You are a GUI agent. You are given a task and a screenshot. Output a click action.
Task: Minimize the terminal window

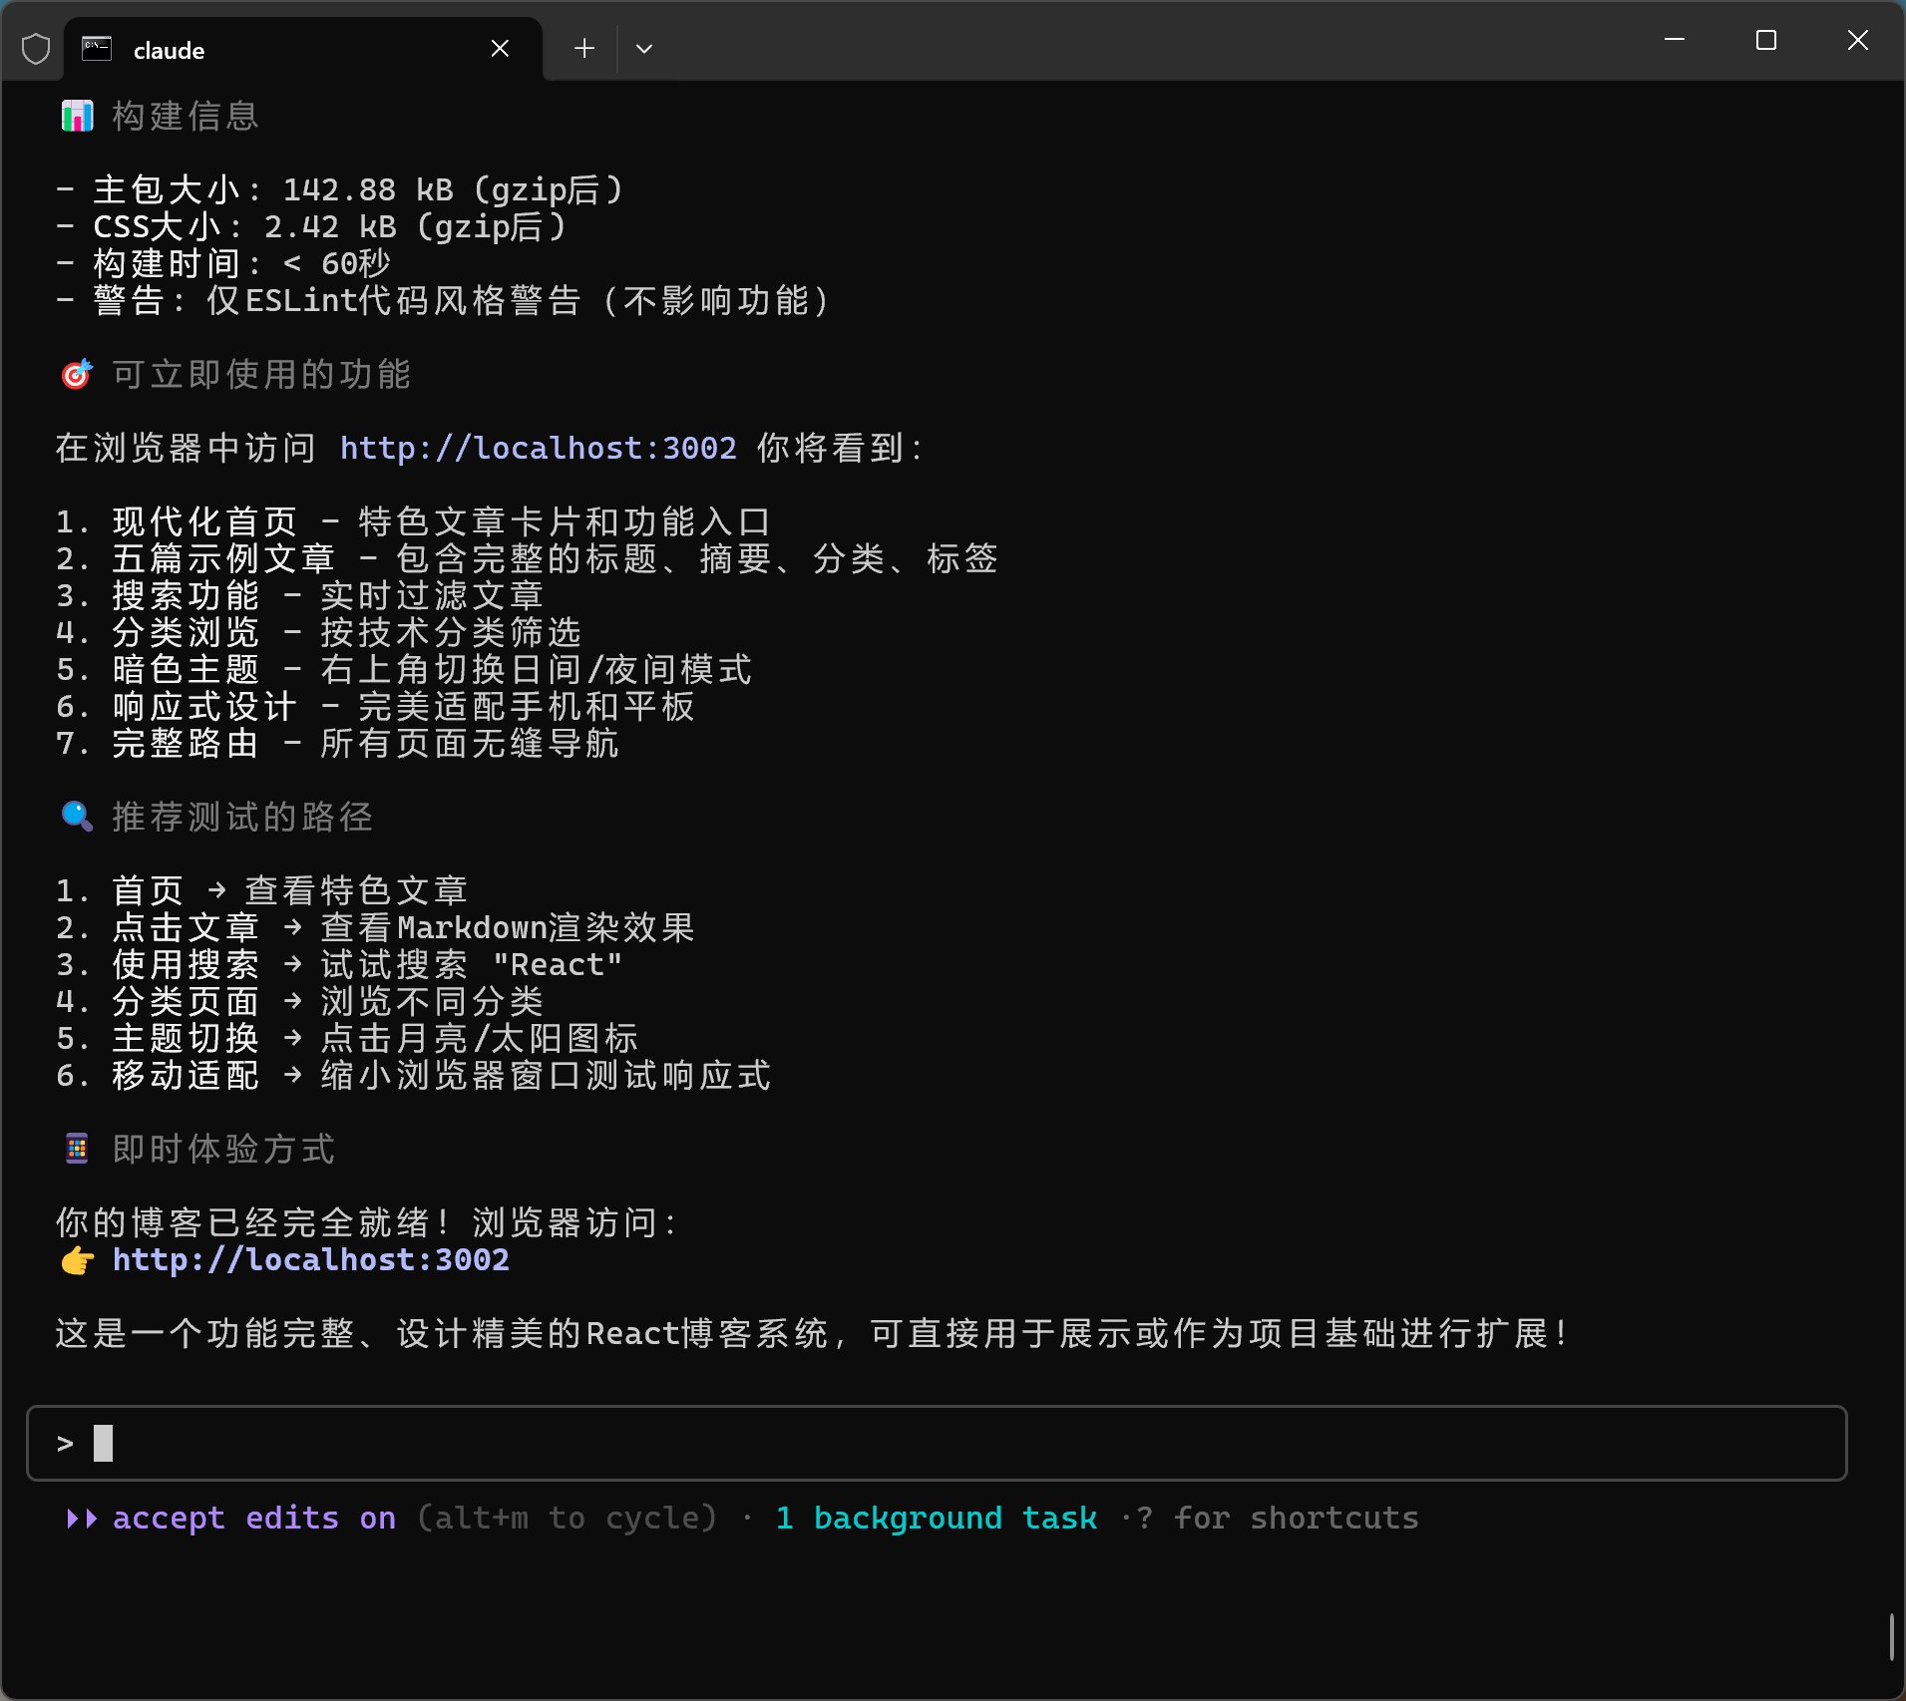tap(1674, 40)
